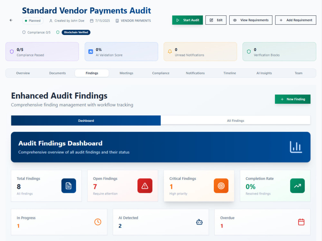Click the Created by John Doe text
This screenshot has width=322, height=241.
click(70, 21)
